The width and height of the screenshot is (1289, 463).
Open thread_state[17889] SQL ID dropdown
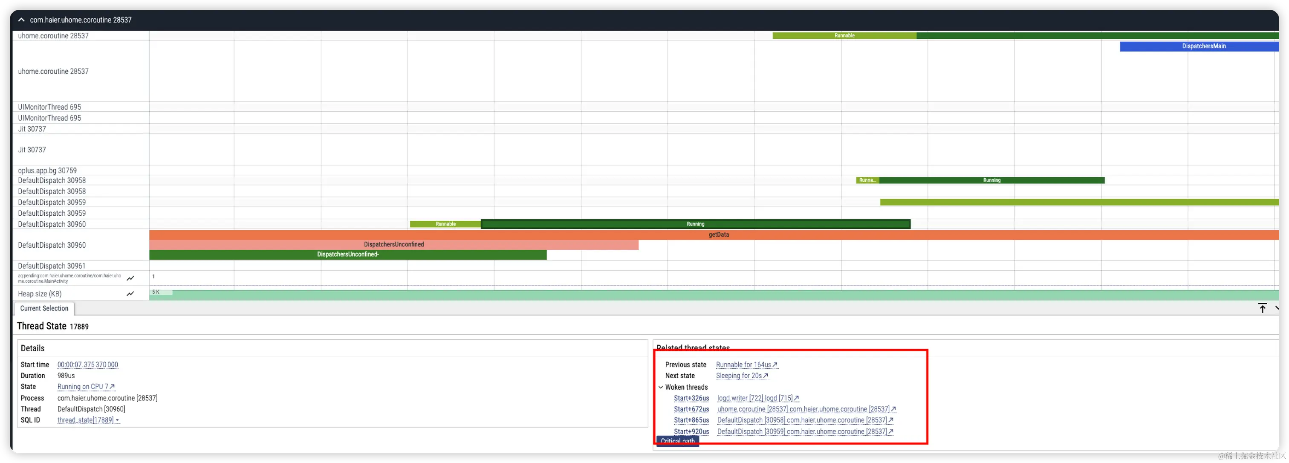[117, 420]
